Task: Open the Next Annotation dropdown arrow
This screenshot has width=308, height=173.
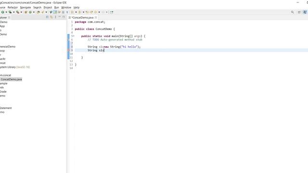Action: pyautogui.click(x=76, y=12)
